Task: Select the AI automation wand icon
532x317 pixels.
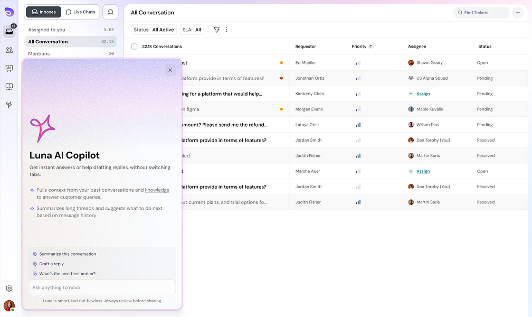Action: click(9, 105)
